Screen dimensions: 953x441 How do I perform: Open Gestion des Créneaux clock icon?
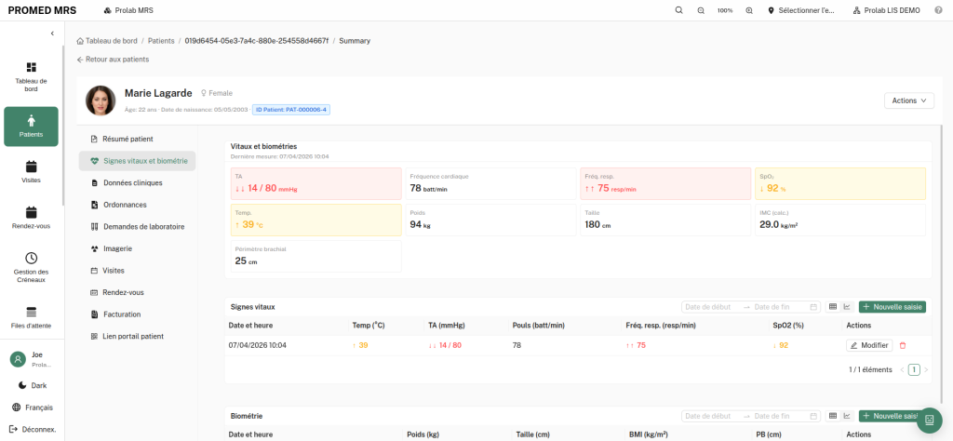(31, 258)
